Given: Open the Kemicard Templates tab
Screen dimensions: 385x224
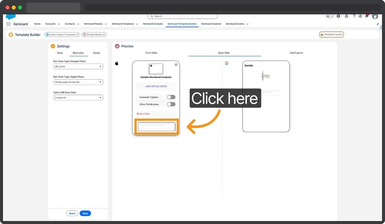Looking at the screenshot, I should tap(123, 24).
